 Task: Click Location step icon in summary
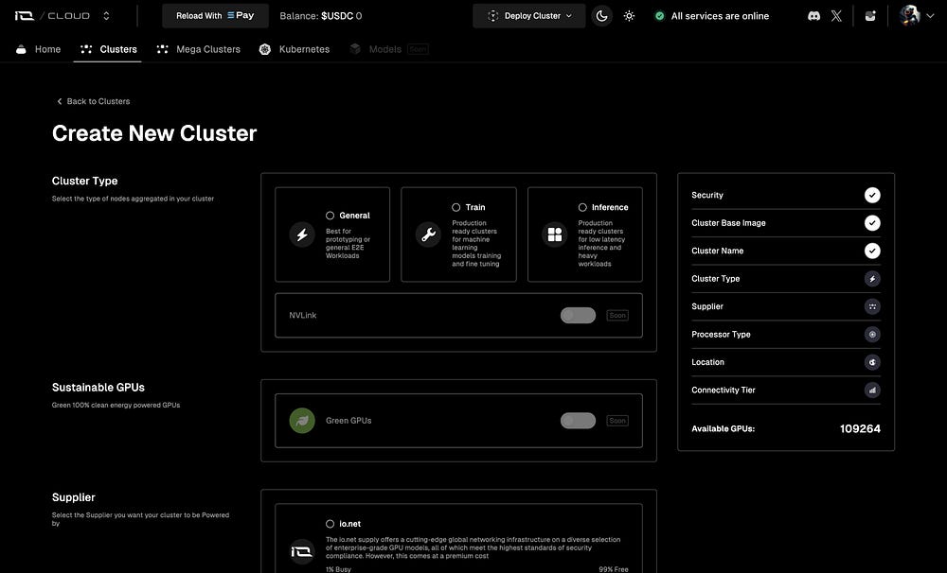(872, 362)
